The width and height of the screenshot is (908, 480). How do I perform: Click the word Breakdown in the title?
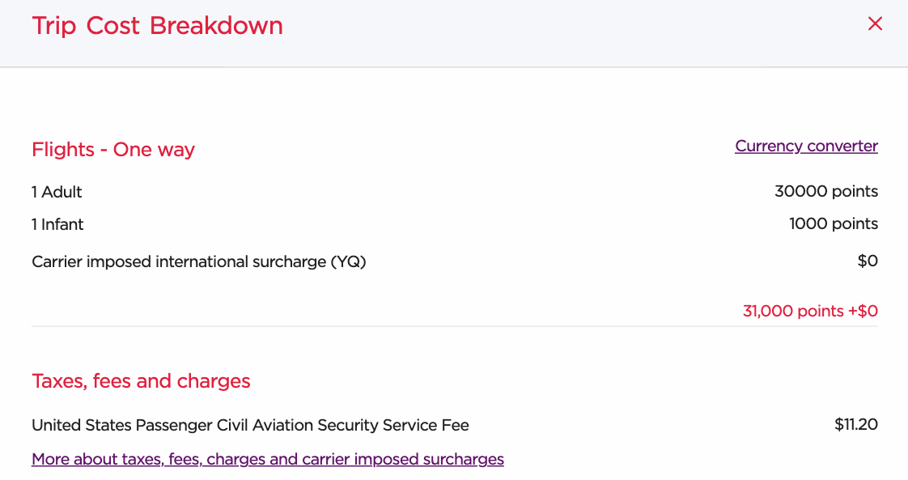pyautogui.click(x=216, y=26)
